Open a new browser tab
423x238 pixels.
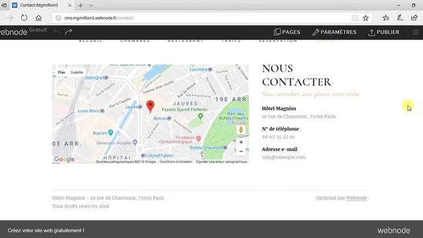point(81,5)
